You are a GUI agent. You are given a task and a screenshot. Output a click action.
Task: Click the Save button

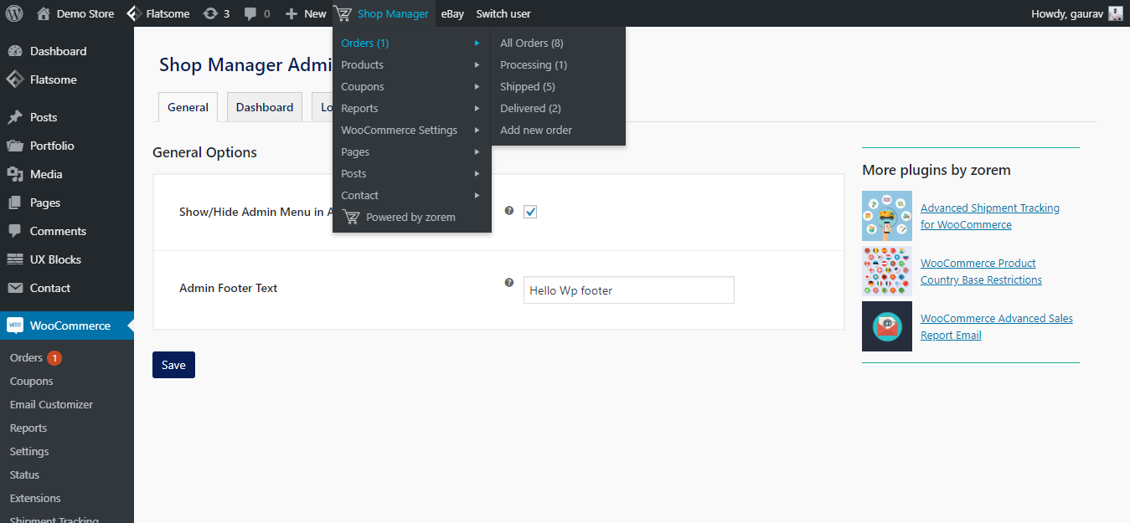point(173,365)
